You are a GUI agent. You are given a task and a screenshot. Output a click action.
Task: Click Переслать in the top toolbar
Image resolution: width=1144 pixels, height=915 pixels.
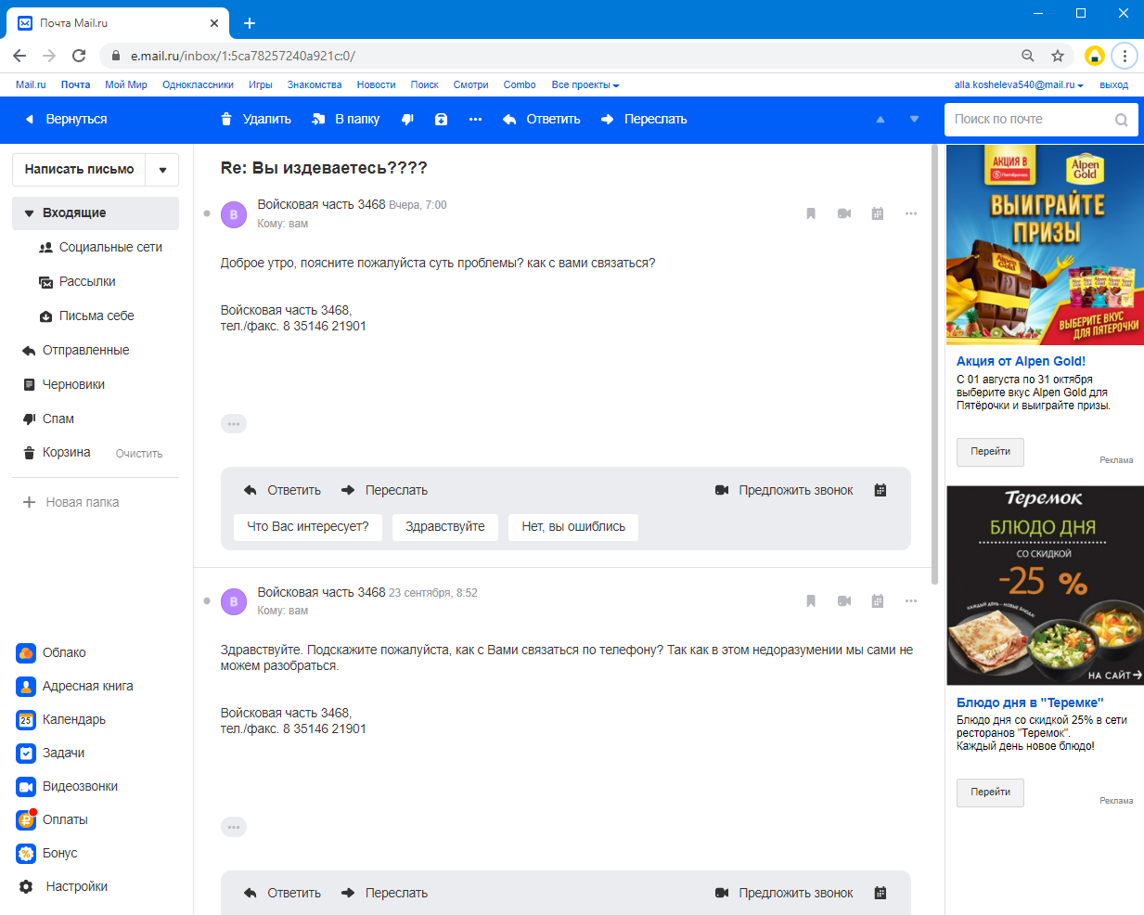pos(644,120)
